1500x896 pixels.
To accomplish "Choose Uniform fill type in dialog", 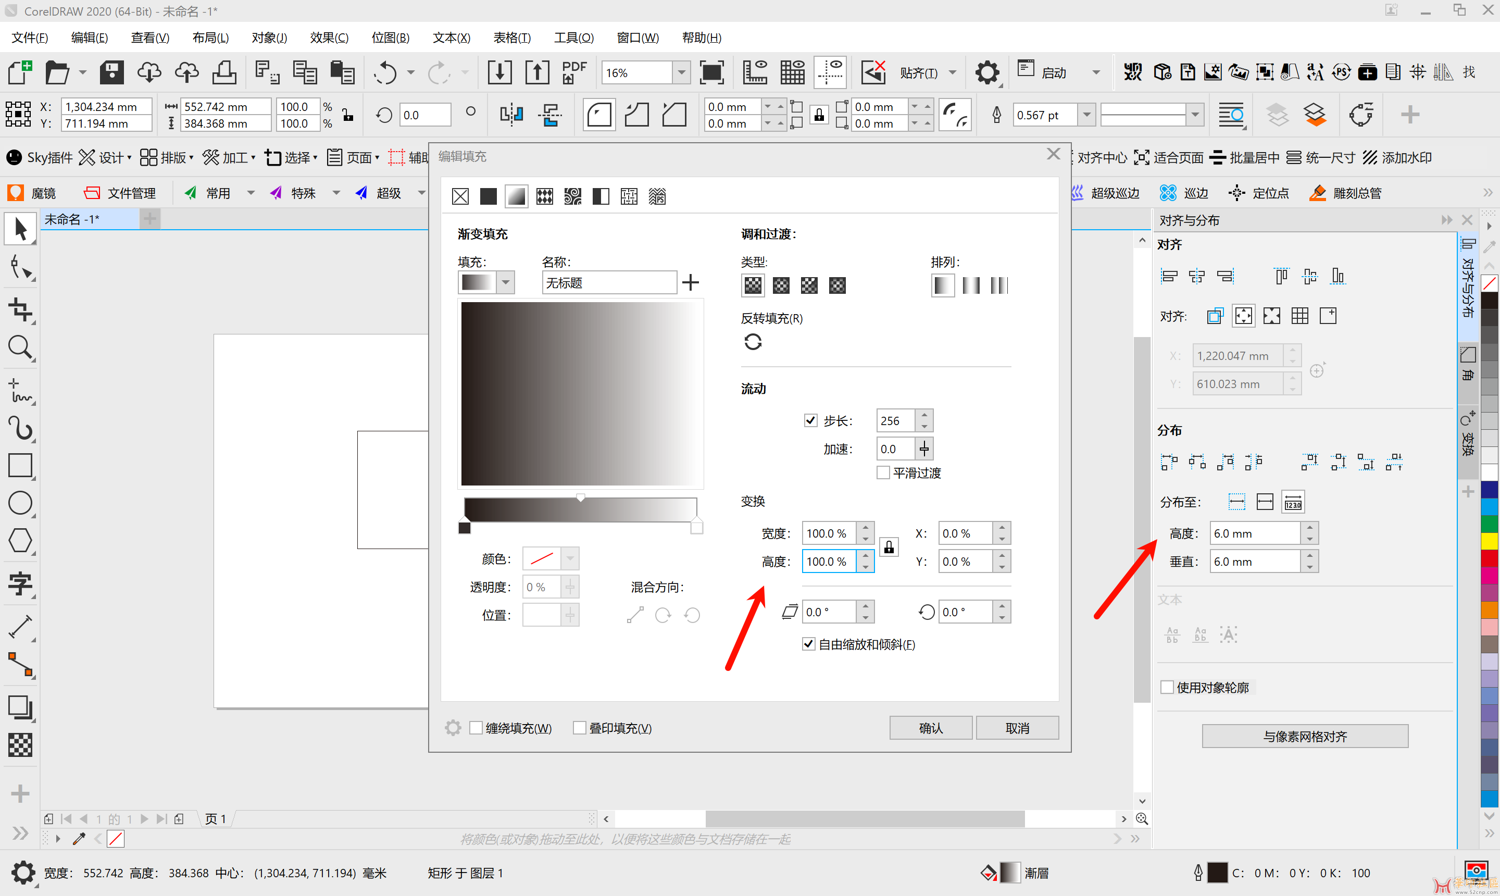I will (x=488, y=196).
